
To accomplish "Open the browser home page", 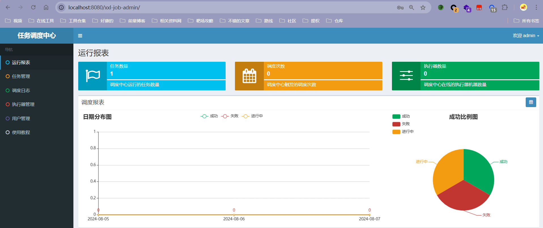I will click(46, 7).
